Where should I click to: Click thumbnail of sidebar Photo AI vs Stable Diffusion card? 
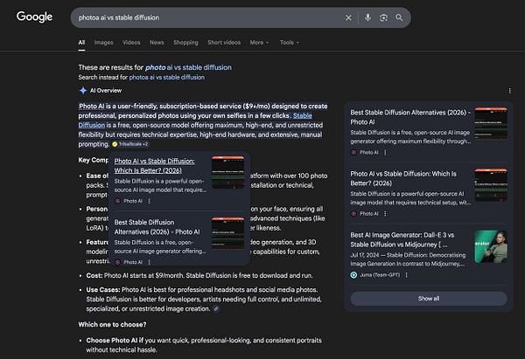[491, 185]
